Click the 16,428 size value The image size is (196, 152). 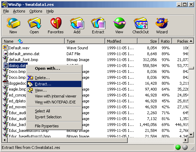[x=151, y=83]
